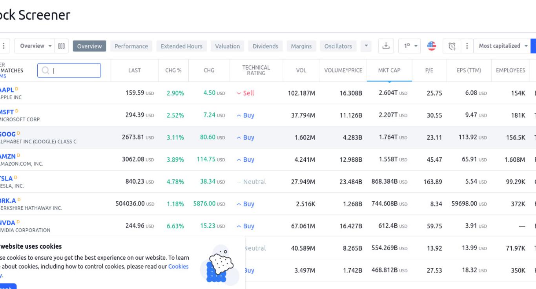Viewport: 536px width, 289px height.
Task: Switch to the Extended Hours tab
Action: click(182, 46)
